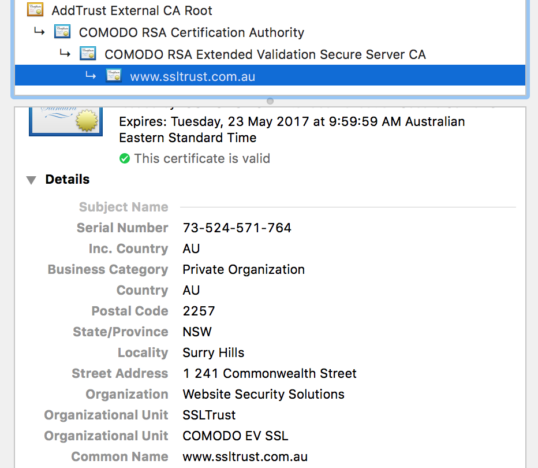Click street address 1 241 Commonwealth Street

[270, 373]
